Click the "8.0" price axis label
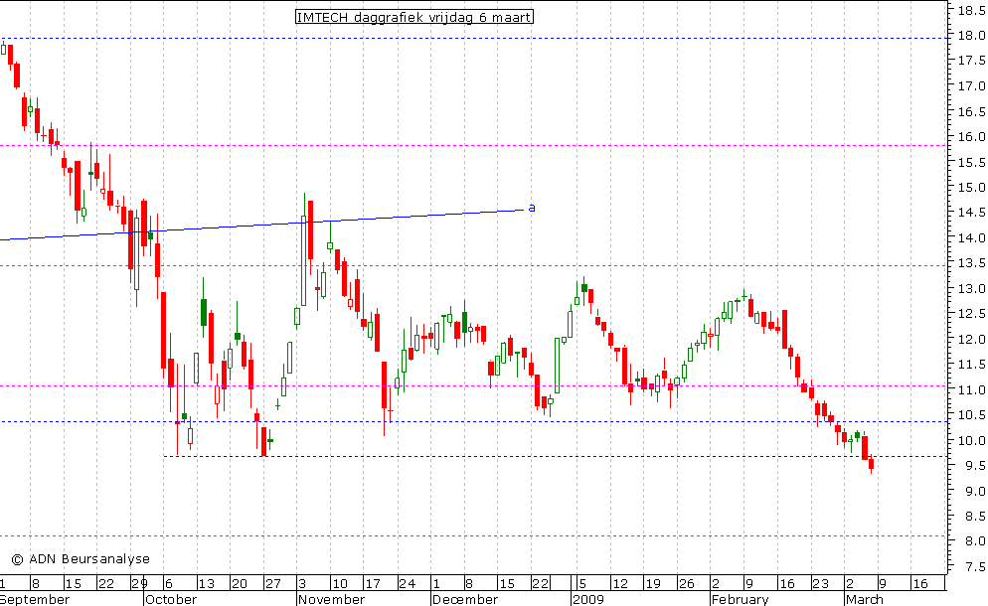The height and width of the screenshot is (606, 988). pos(975,541)
